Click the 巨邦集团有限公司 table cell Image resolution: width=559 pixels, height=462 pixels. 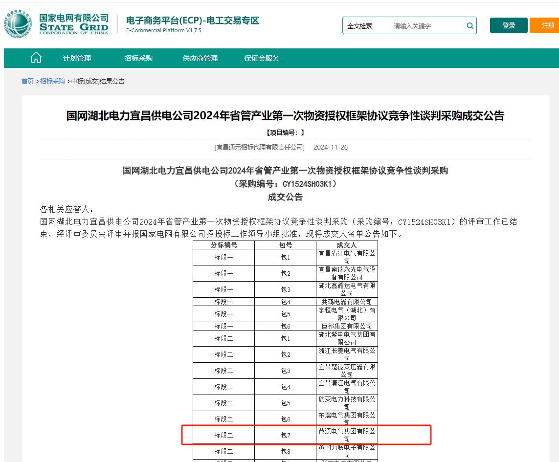pyautogui.click(x=347, y=326)
